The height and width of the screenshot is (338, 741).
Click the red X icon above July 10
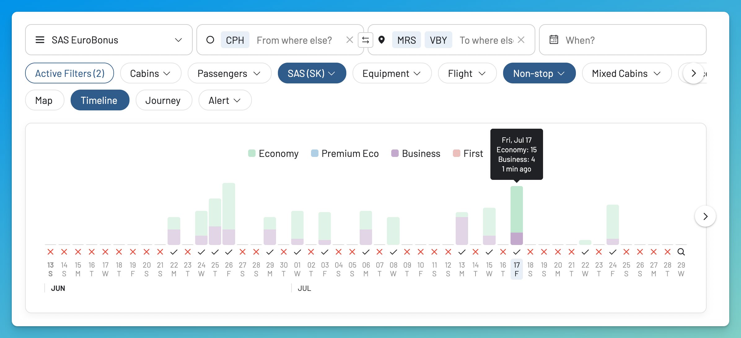(x=421, y=252)
